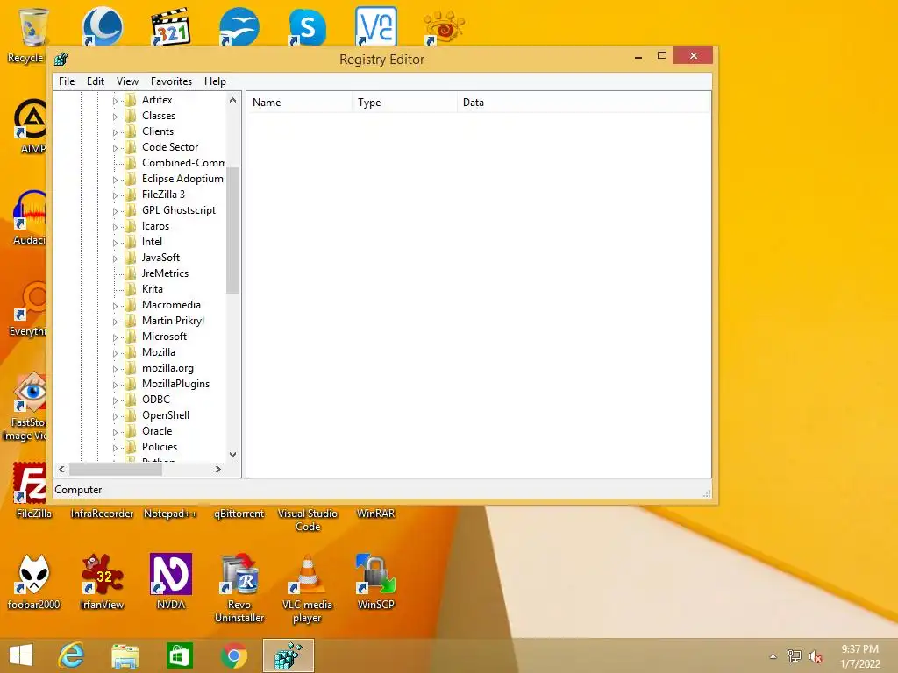
Task: Click the tree scroll down arrow
Action: point(232,455)
